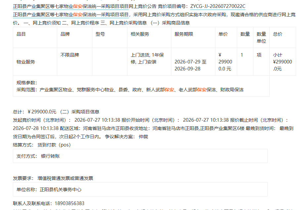Click the 型号 column header
The width and height of the screenshot is (308, 210).
coord(110,37)
